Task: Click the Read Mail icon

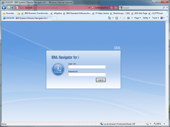Action: (124, 18)
